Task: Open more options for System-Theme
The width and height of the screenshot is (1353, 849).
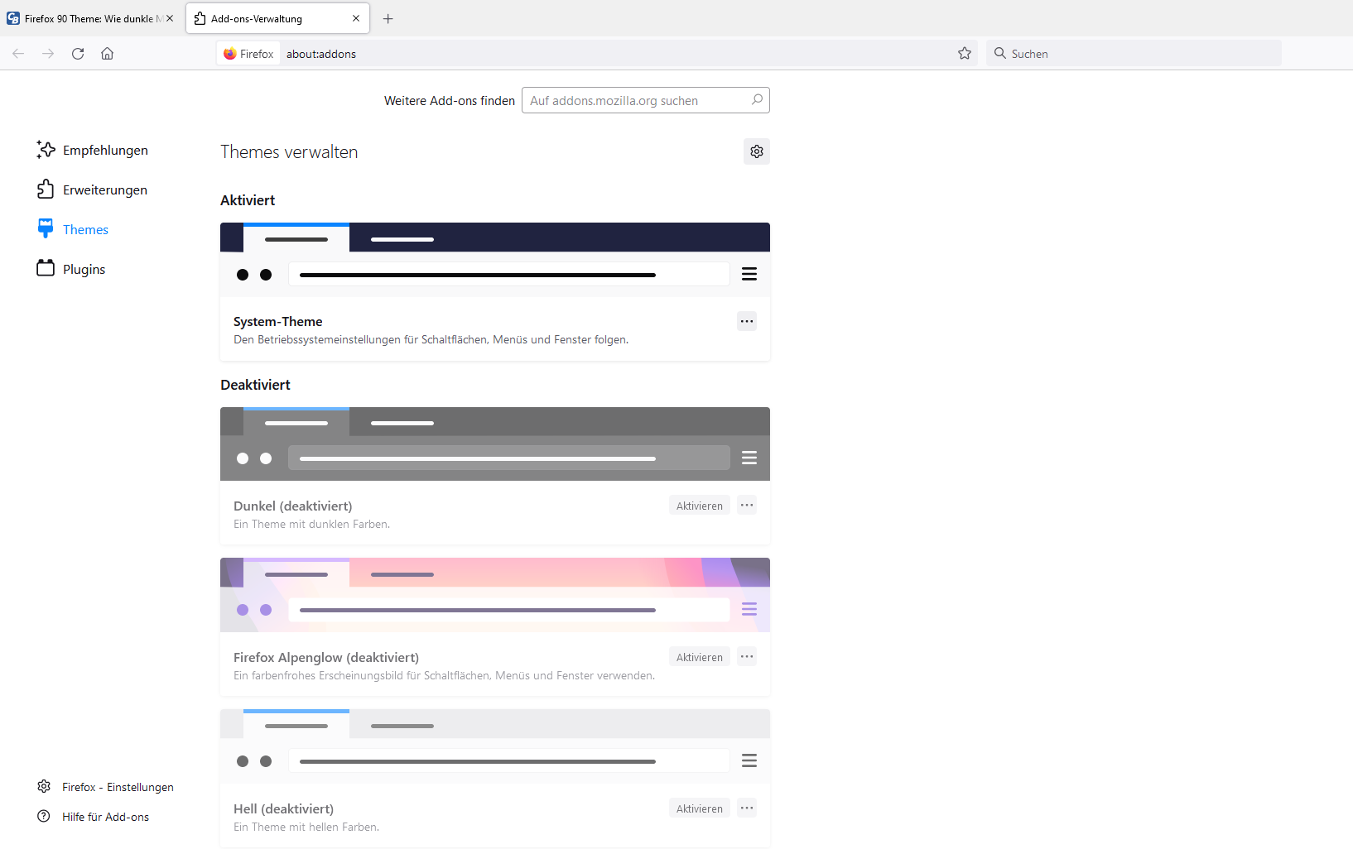Action: coord(747,321)
